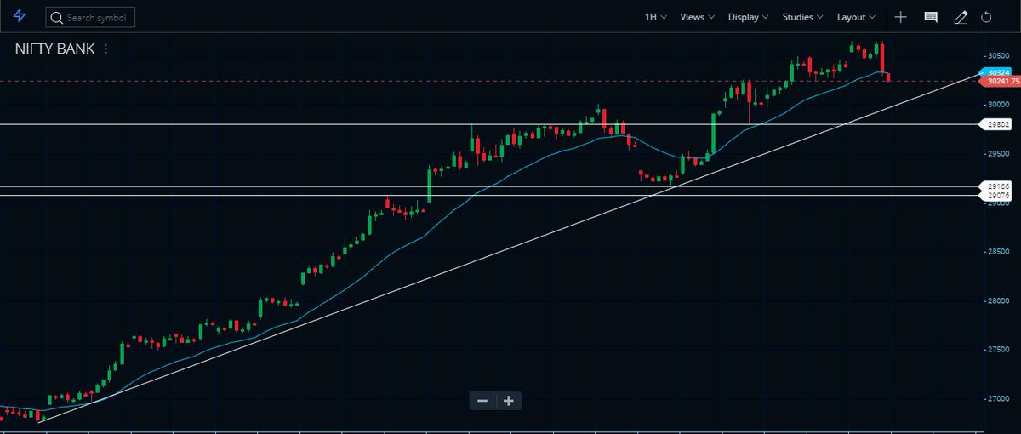
Task: Focus the Search symbol input field
Action: [90, 17]
